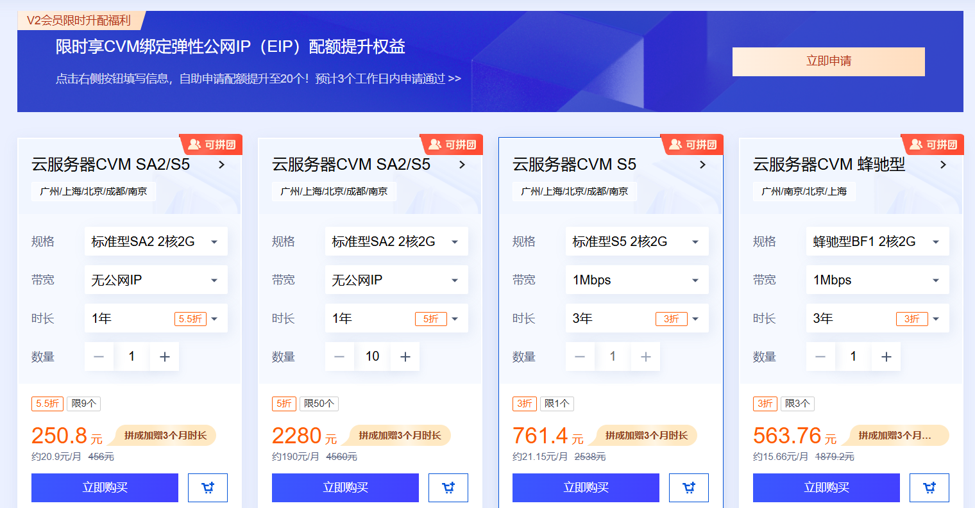Click minus quantity on CVM S5 card
The width and height of the screenshot is (975, 508).
pyautogui.click(x=580, y=357)
